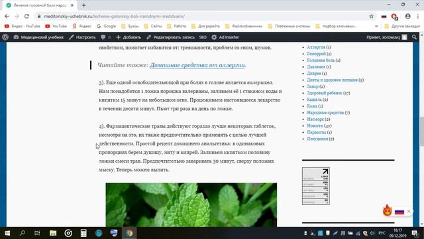Click Редактировать запись in admin bar
Image resolution: width=424 pixels, height=239 pixels.
pos(170,37)
